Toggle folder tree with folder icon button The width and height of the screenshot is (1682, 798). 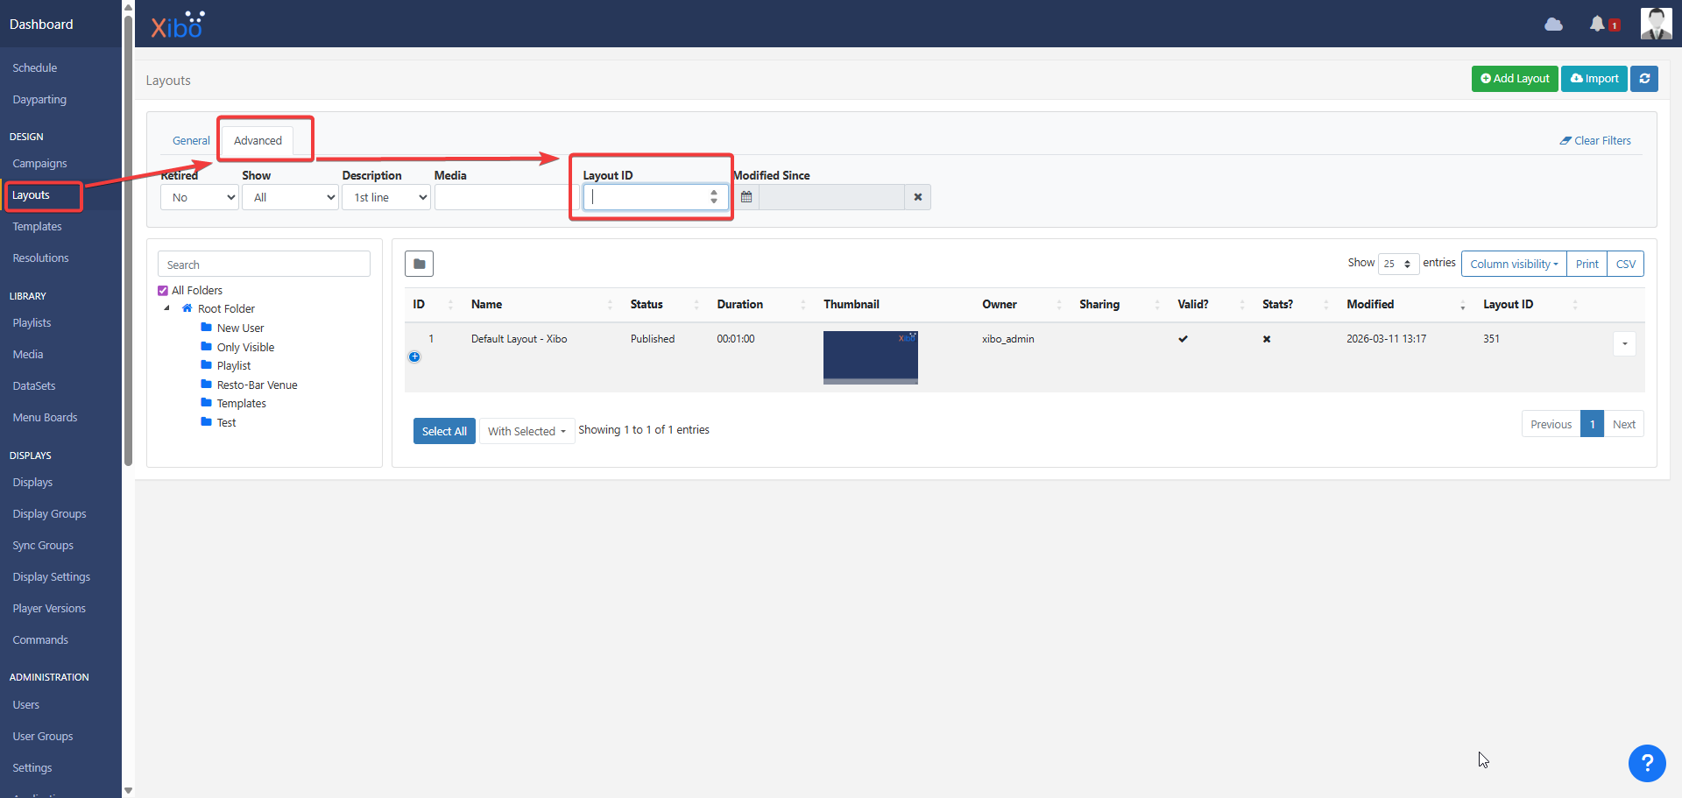(x=420, y=264)
